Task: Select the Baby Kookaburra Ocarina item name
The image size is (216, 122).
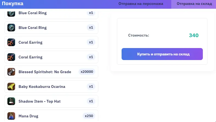Action: point(42,87)
